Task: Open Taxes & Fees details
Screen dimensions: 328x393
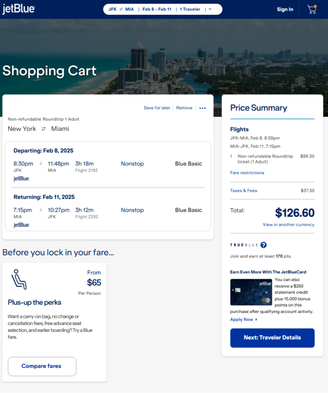Action: pos(243,190)
